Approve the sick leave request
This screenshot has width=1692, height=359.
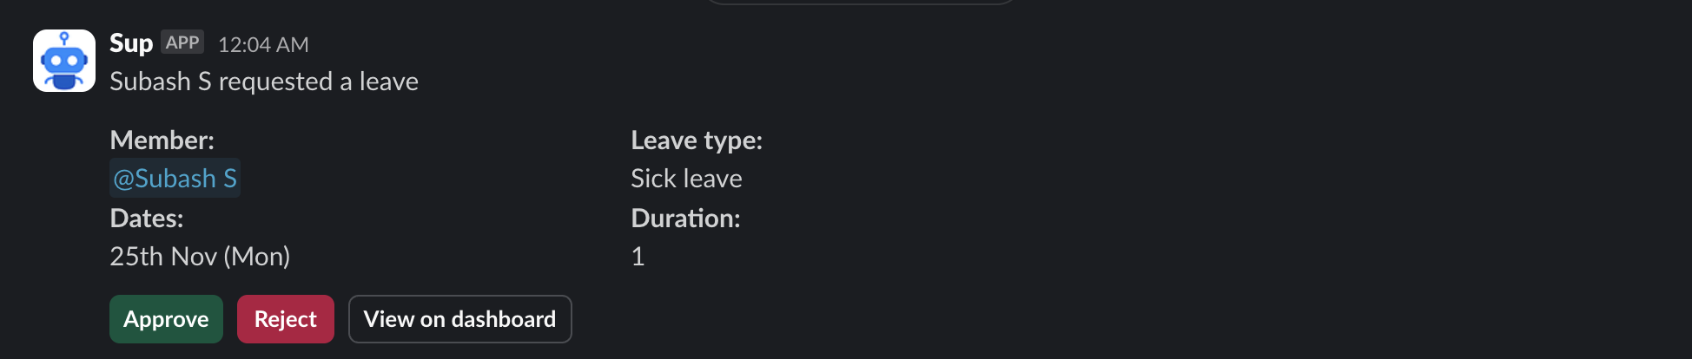point(166,319)
